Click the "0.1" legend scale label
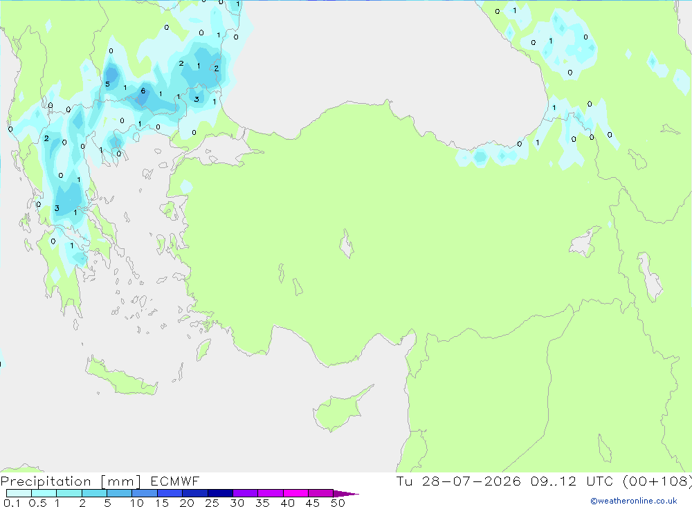 click(12, 503)
